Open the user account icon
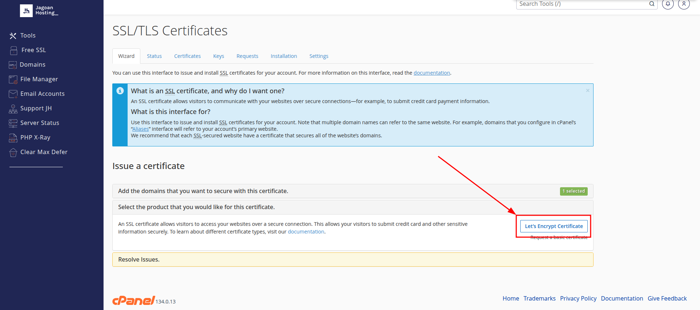This screenshot has height=310, width=700. point(684,4)
